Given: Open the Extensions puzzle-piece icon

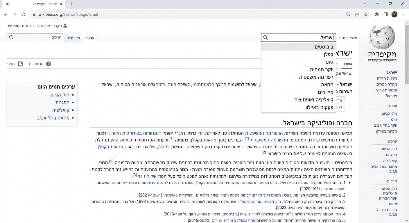Looking at the screenshot, I should [x=377, y=15].
